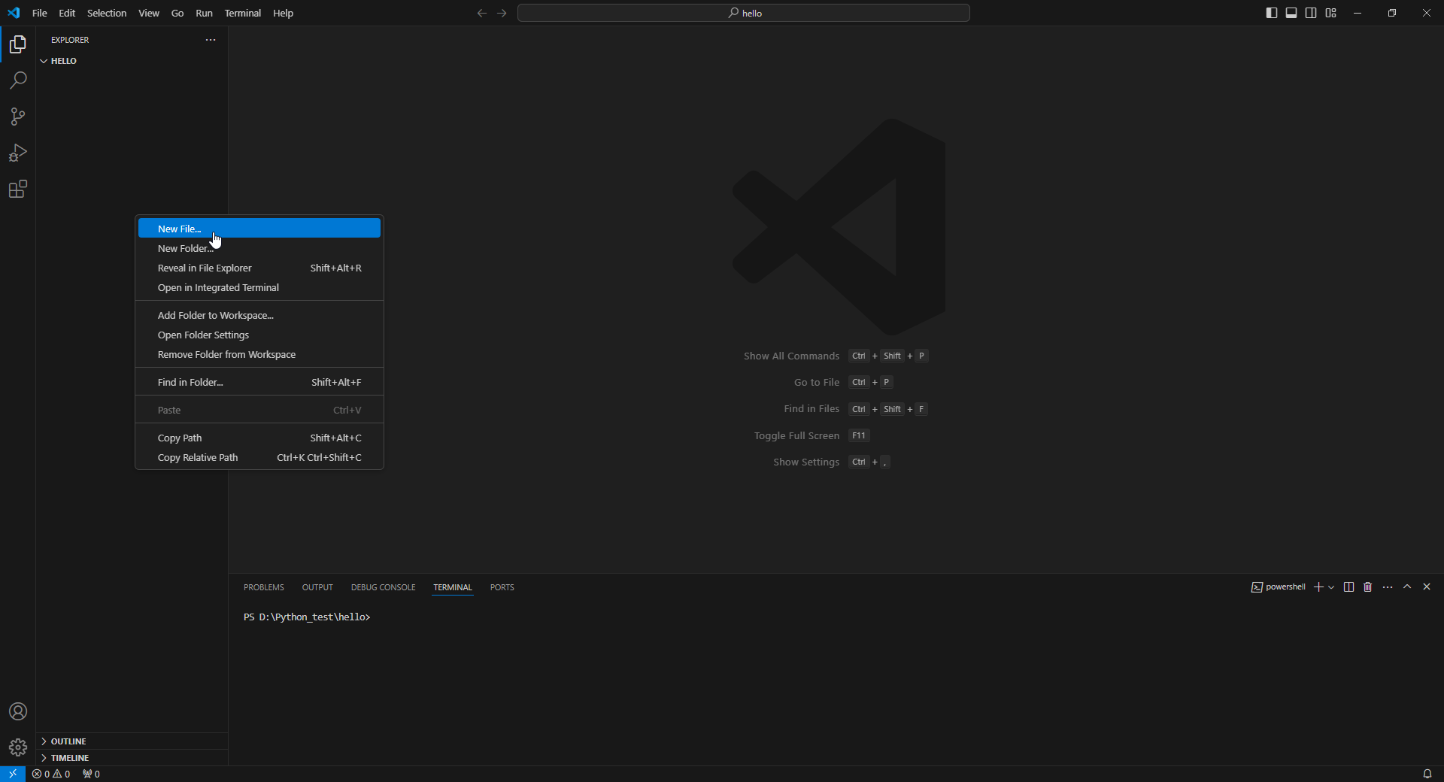
Task: Open Customize Layout icon
Action: (1331, 13)
